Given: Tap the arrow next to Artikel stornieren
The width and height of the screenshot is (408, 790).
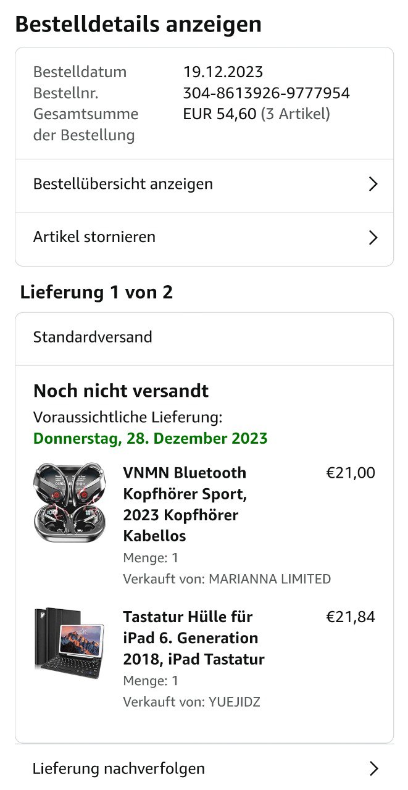Looking at the screenshot, I should (x=373, y=238).
